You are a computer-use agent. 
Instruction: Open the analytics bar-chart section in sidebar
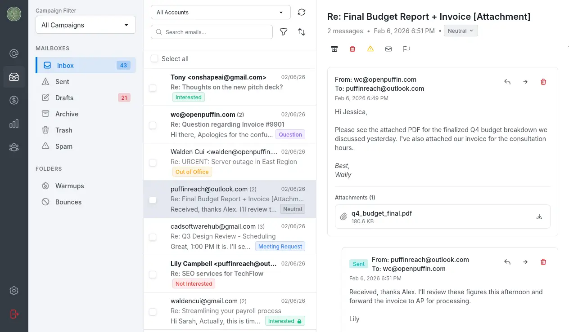click(x=14, y=124)
